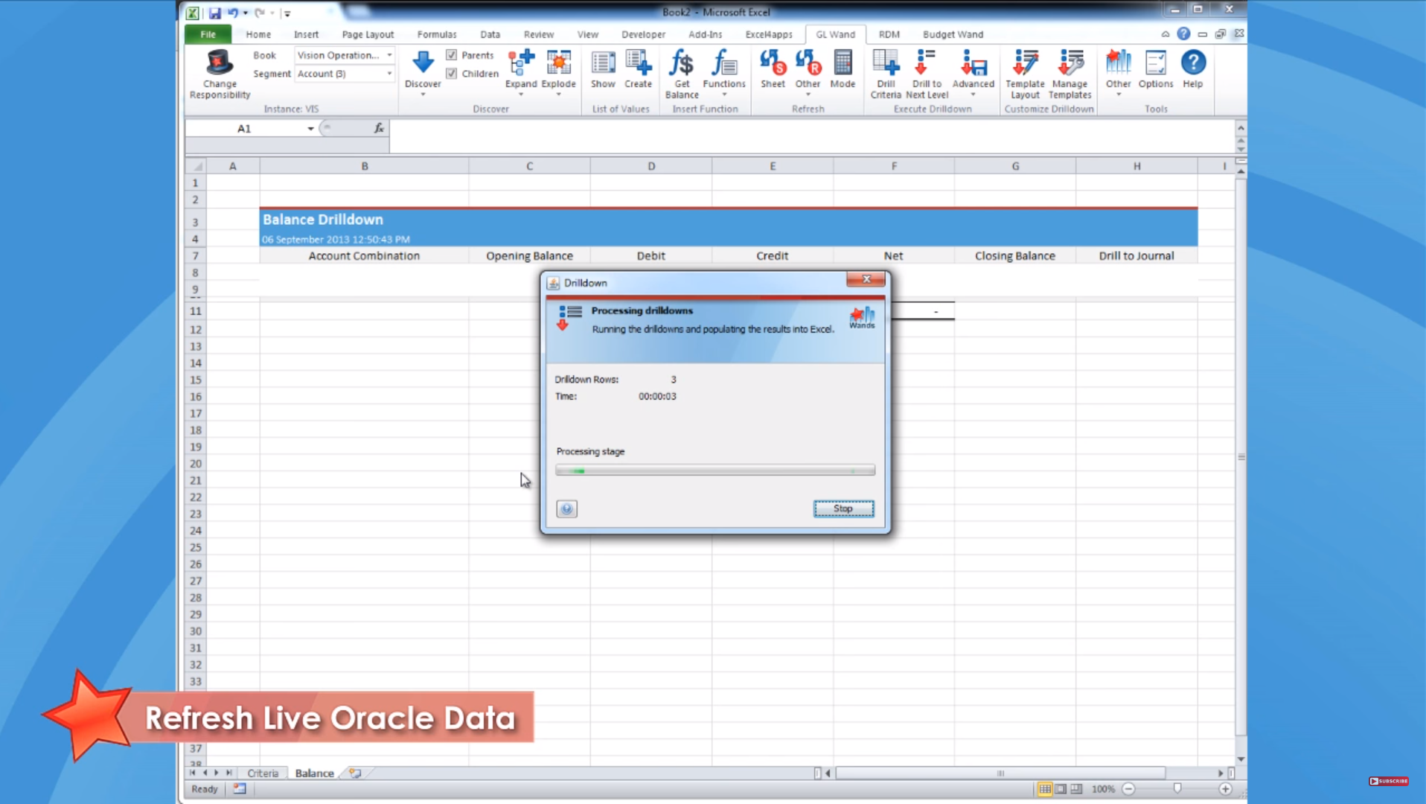This screenshot has height=804, width=1426.
Task: Open the Options icon in Tools group
Action: 1155,63
